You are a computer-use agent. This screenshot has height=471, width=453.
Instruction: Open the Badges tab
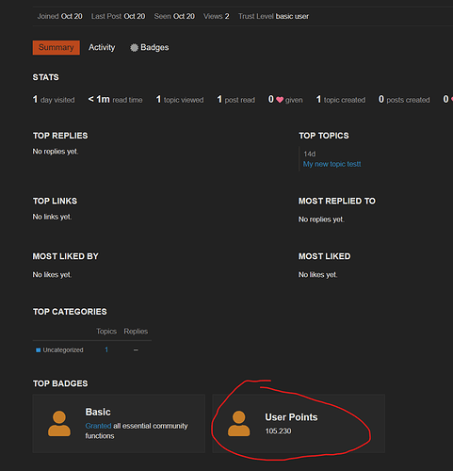[x=150, y=47]
